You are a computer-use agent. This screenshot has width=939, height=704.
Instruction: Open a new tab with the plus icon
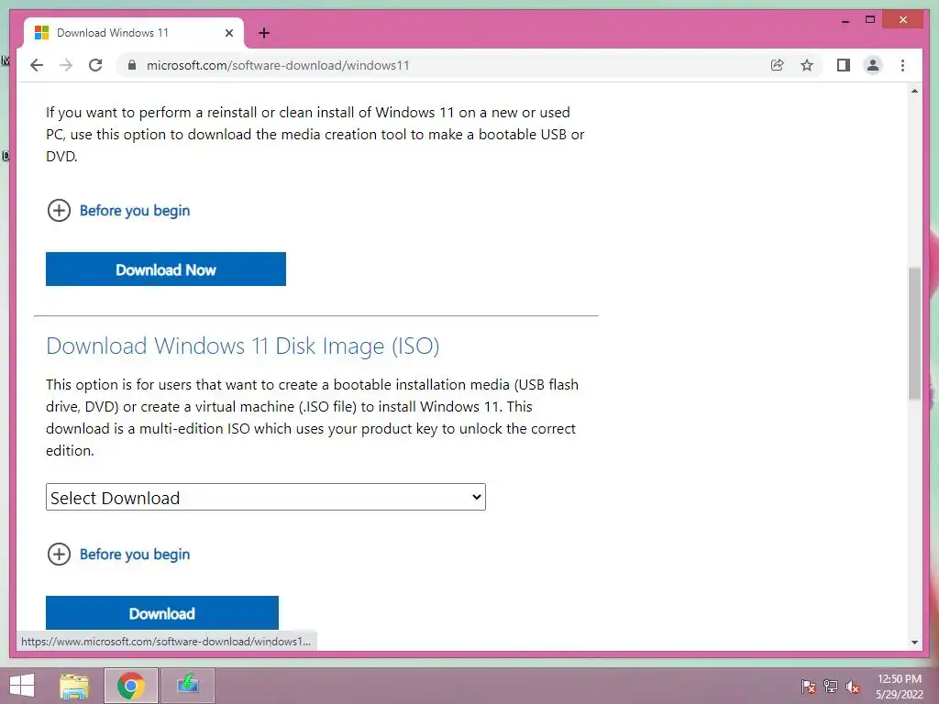(264, 33)
